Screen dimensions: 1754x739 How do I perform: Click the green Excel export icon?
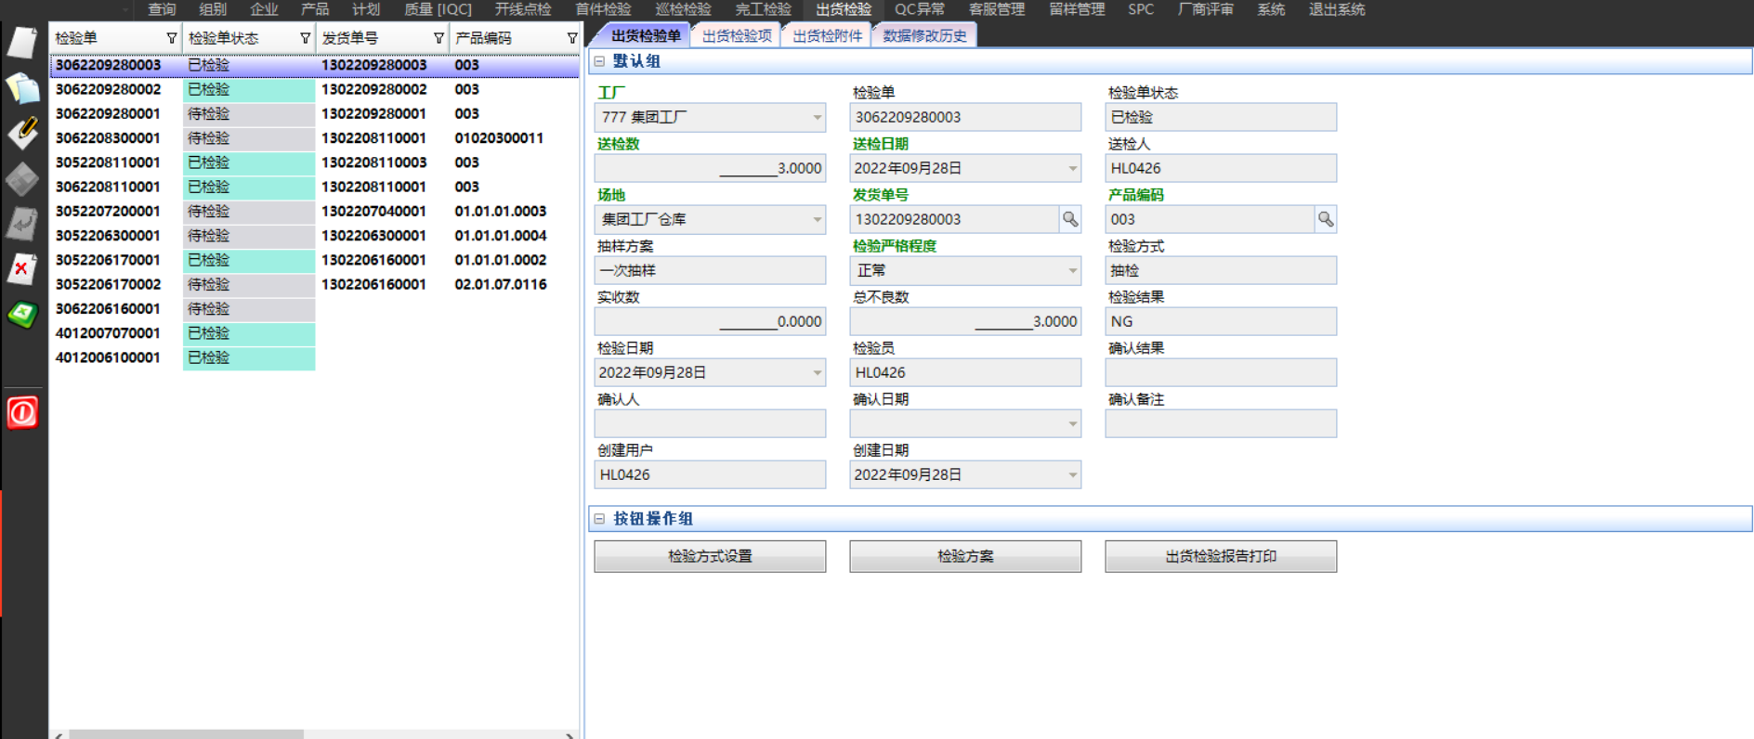pyautogui.click(x=22, y=315)
